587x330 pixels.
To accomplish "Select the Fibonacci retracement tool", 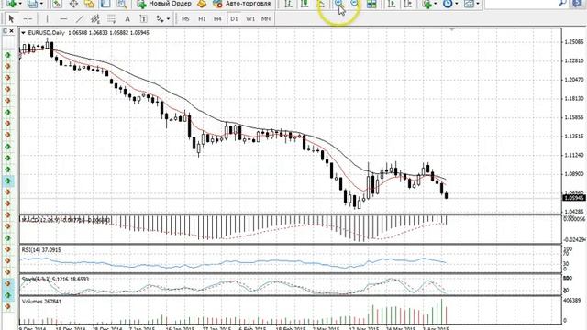I will (x=111, y=18).
